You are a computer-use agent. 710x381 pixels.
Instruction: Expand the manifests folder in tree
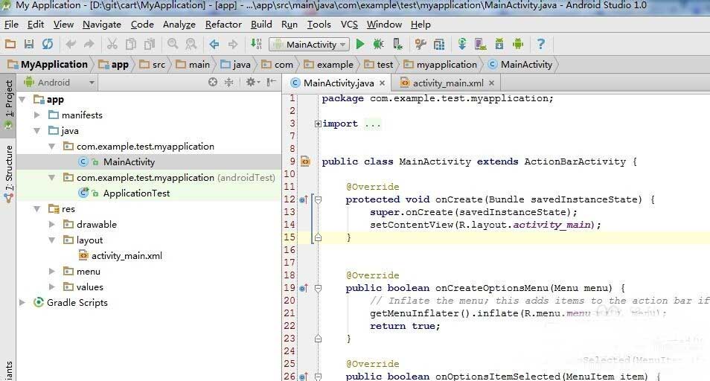coord(37,115)
